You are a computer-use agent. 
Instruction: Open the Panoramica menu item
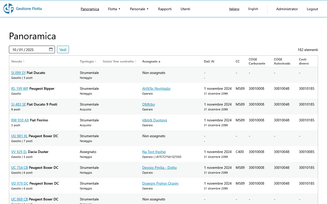click(x=90, y=9)
